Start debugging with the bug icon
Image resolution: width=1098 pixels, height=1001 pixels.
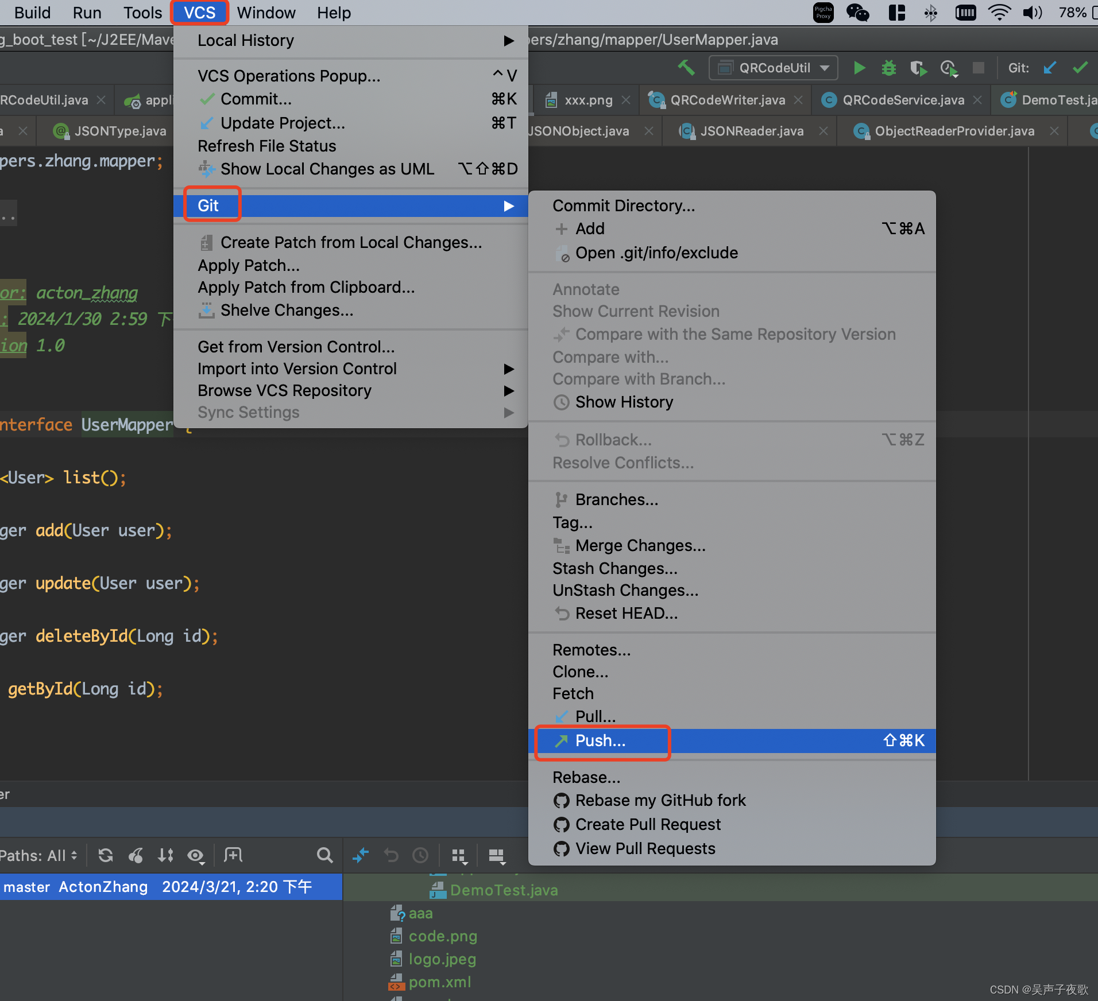[x=889, y=68]
